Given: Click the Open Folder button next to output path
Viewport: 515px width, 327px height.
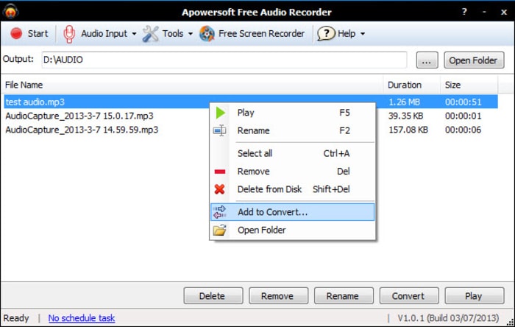Looking at the screenshot, I should [474, 60].
